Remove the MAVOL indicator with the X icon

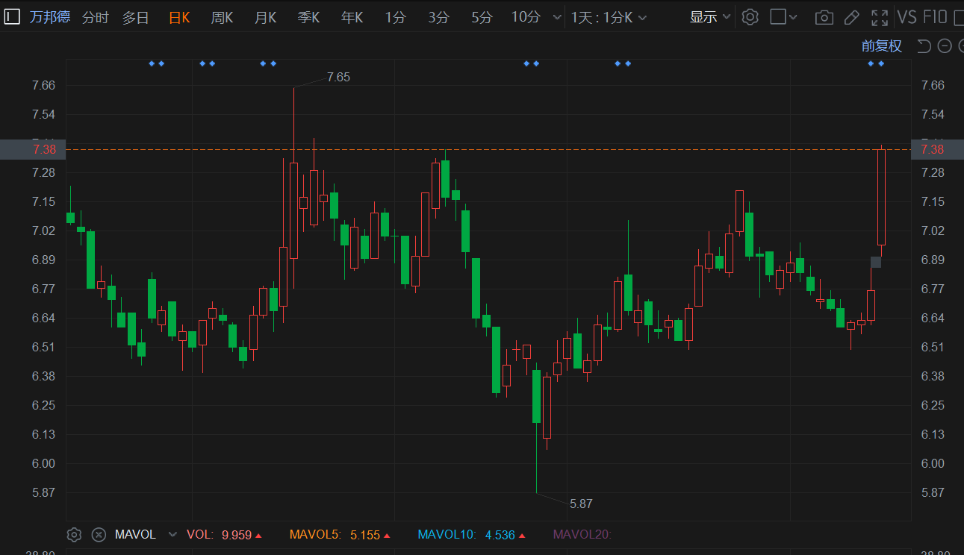tap(99, 534)
